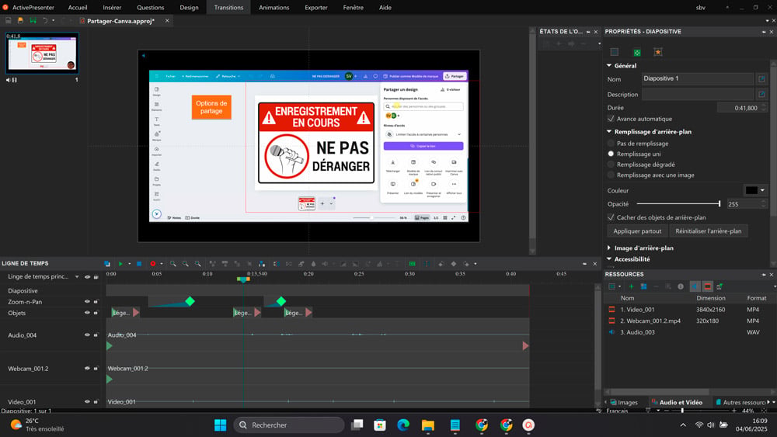Image resolution: width=777 pixels, height=437 pixels.
Task: Switch to the Audio et Vidéo resources tab
Action: (x=678, y=402)
